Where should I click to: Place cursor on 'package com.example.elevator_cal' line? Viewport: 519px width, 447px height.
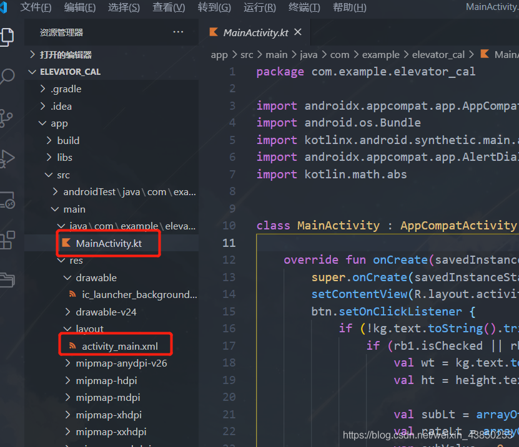pyautogui.click(x=366, y=72)
